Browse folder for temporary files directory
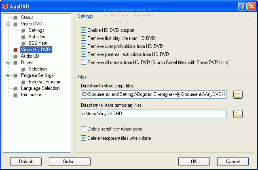The image size is (258, 170). point(238,114)
